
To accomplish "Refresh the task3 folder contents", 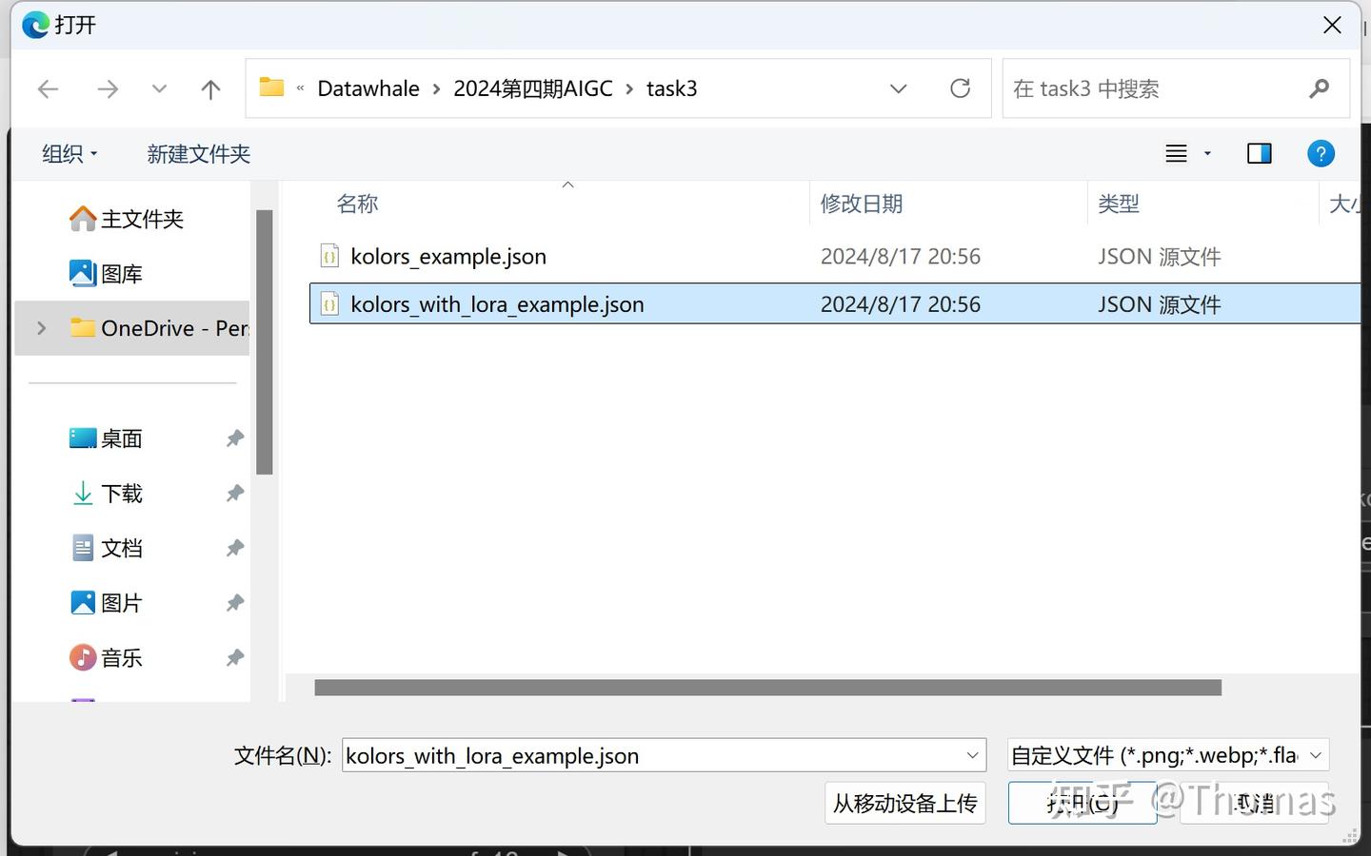I will tap(960, 88).
